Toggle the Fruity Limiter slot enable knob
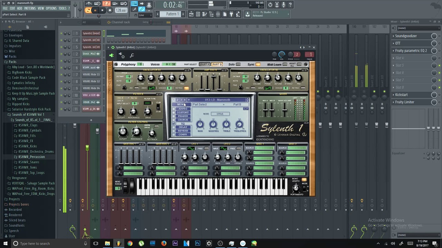Screen dimensions: 442x248 click(434, 102)
